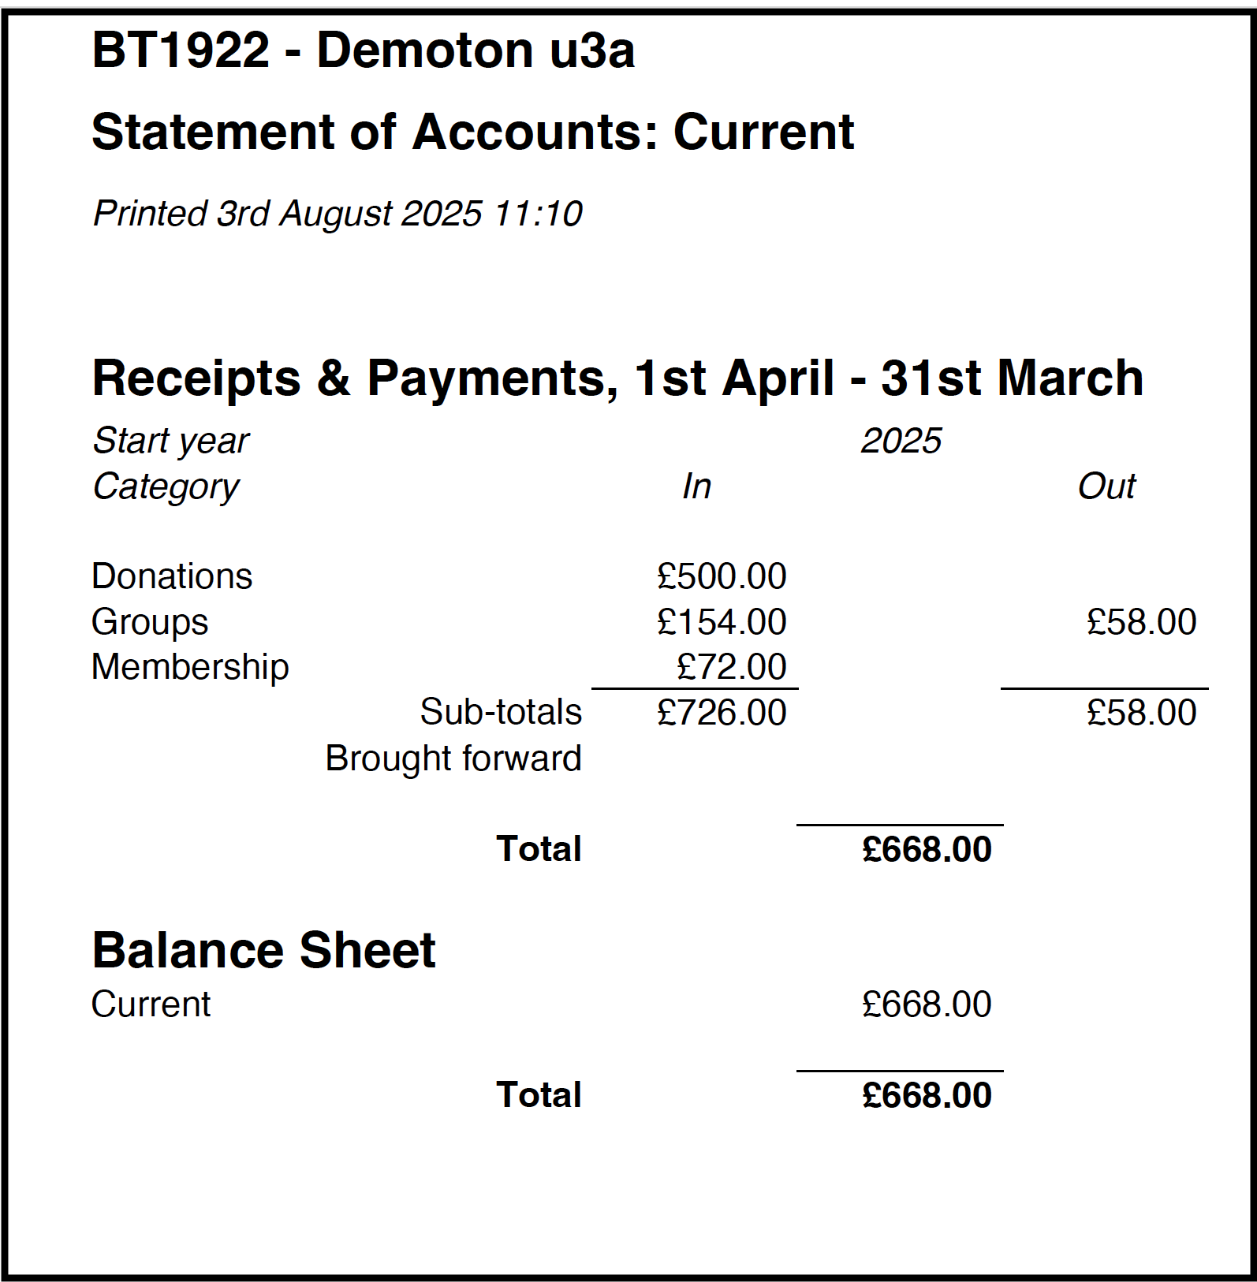Screen dimensions: 1257x1282
Task: Click the Category column header
Action: pos(166,487)
